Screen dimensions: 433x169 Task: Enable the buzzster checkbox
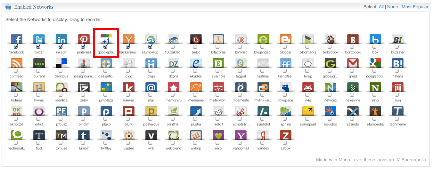397,47
